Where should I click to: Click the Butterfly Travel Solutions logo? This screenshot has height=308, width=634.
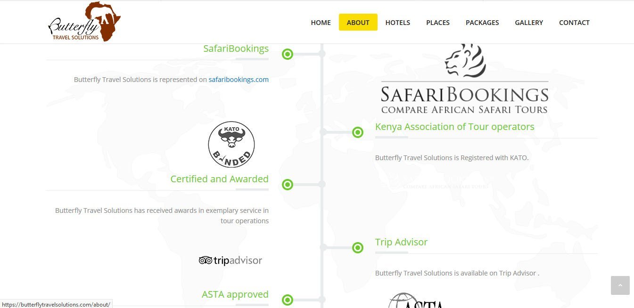coord(84,22)
